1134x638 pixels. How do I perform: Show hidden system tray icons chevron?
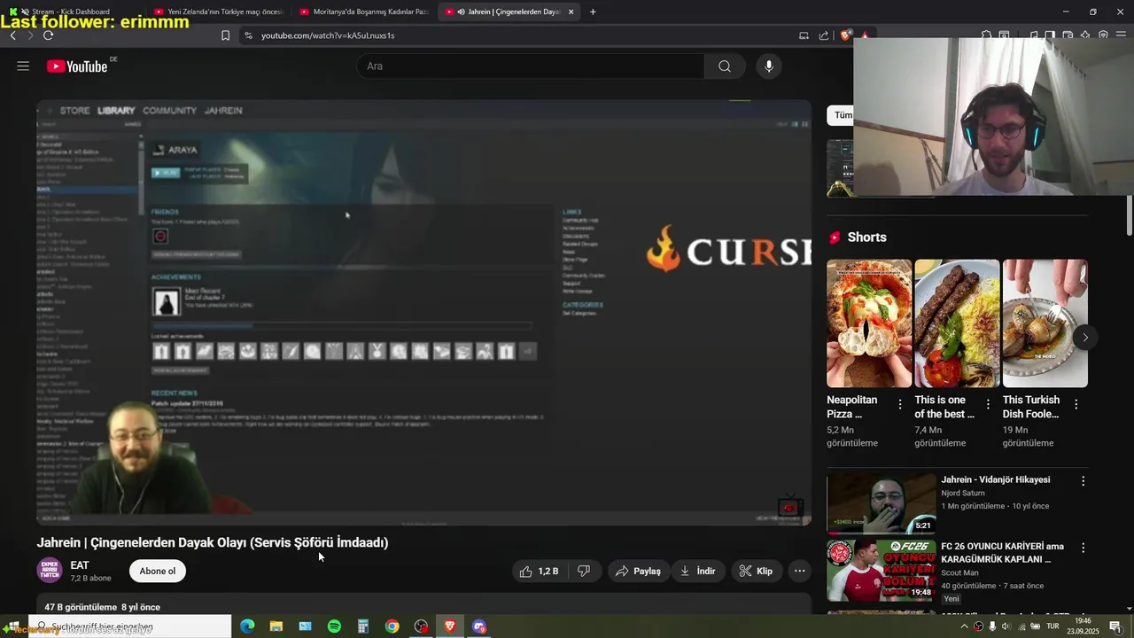(964, 626)
